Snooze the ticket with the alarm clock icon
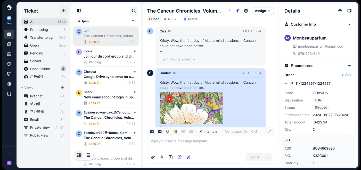Image resolution: width=361 pixels, height=170 pixels. click(x=246, y=11)
